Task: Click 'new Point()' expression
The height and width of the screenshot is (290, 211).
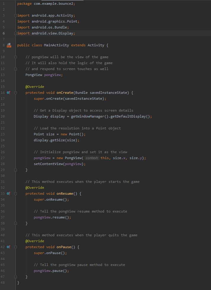Action: tap(72, 134)
